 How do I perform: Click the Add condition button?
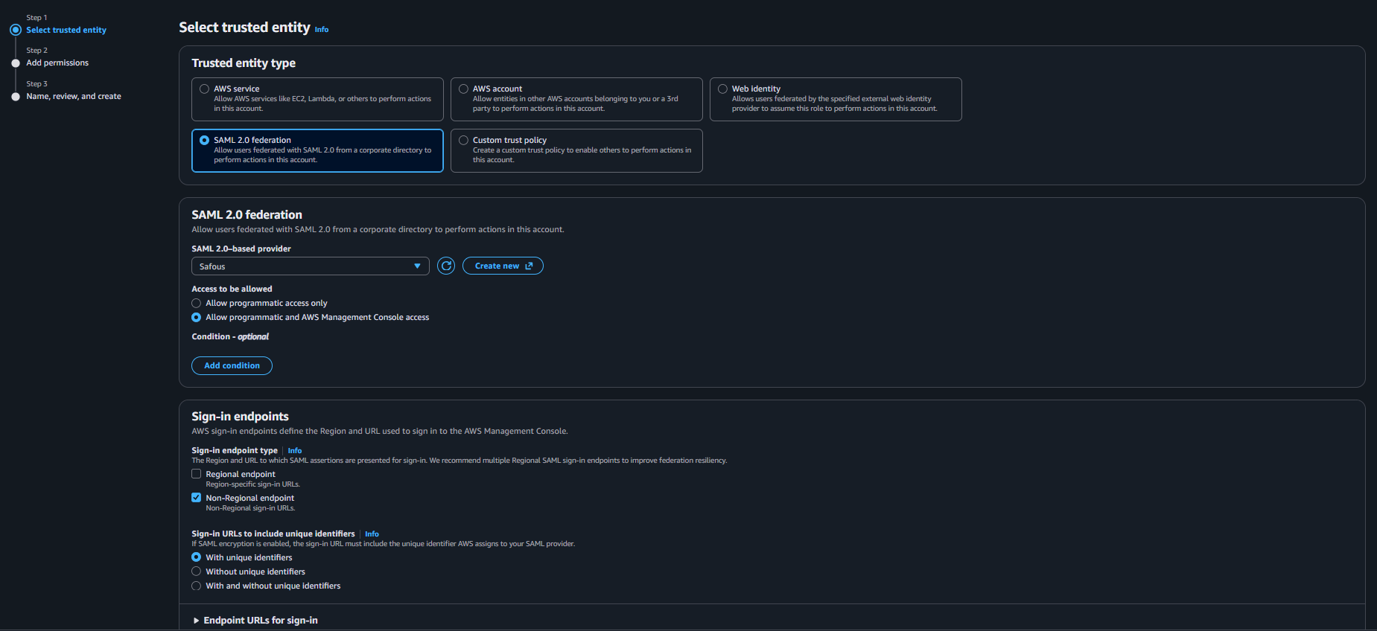point(232,365)
